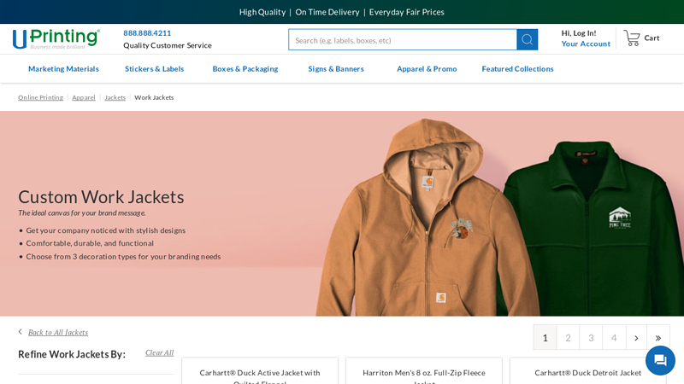
Task: Click the UPrinting logo
Action: tap(56, 38)
